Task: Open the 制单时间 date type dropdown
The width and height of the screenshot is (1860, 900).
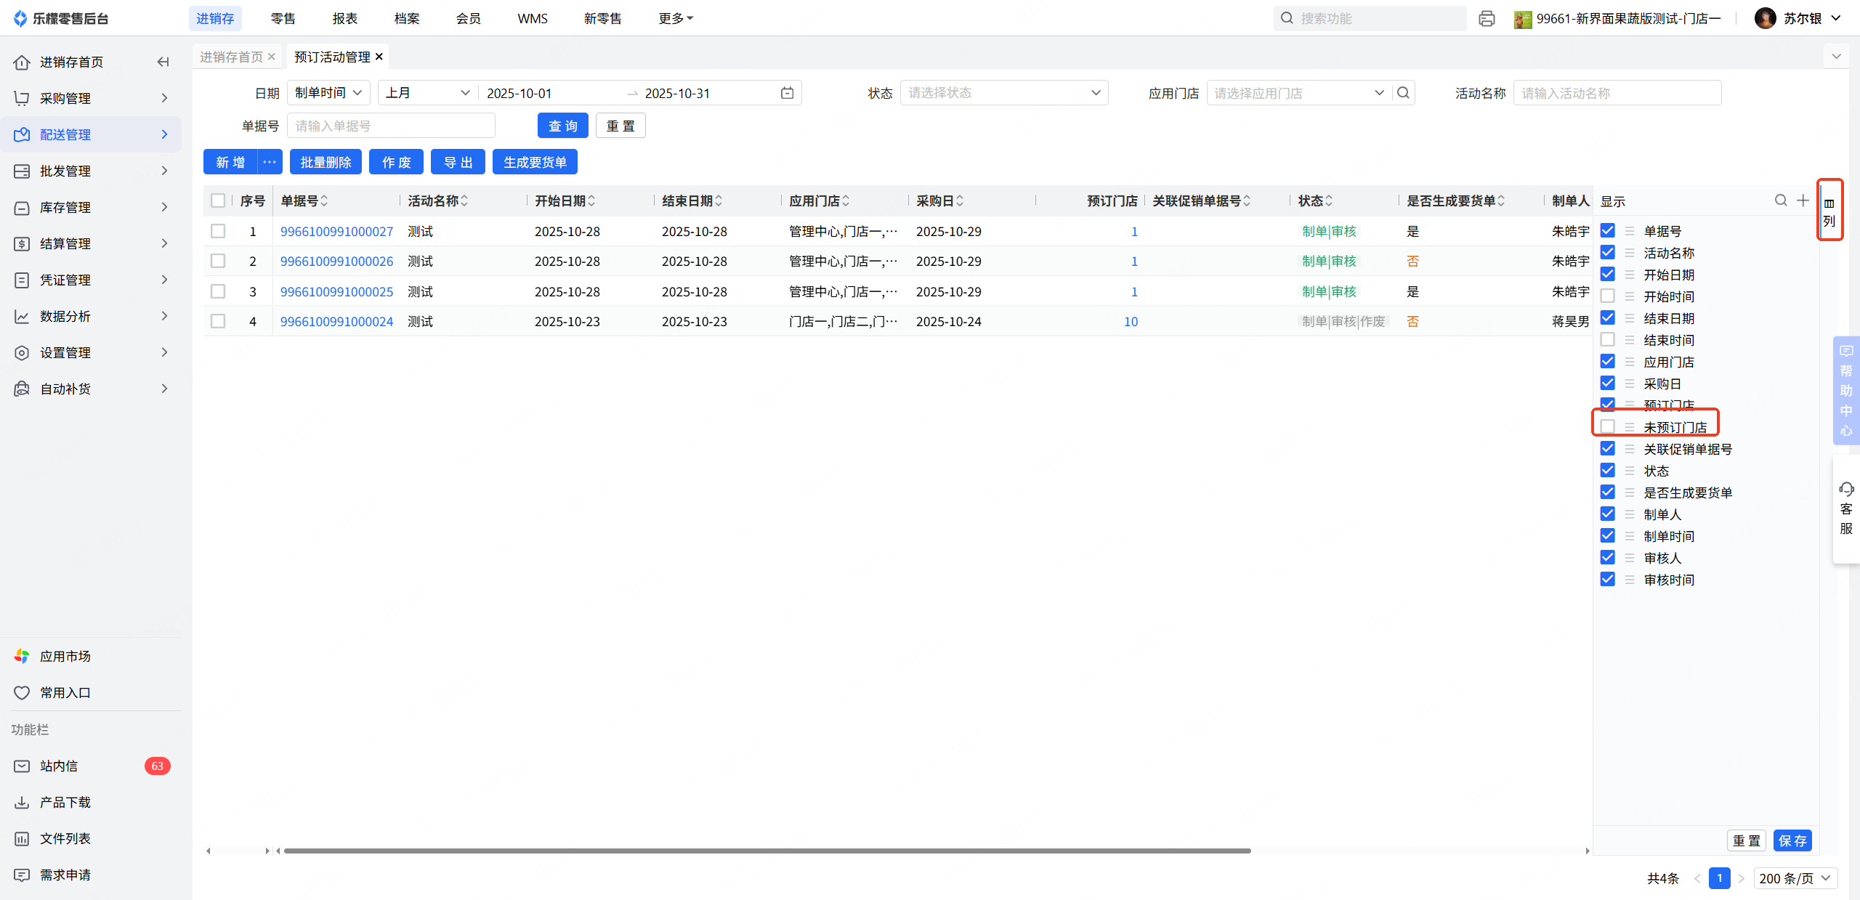Action: click(x=328, y=93)
